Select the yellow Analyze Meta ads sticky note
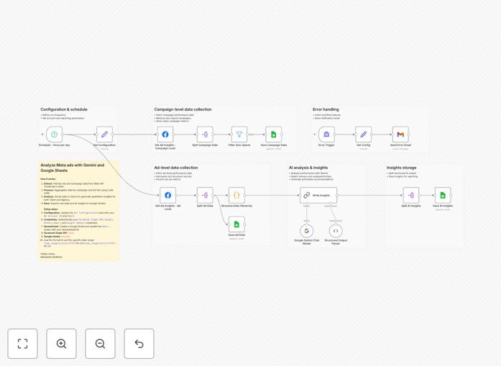The width and height of the screenshot is (501, 366). (x=78, y=211)
